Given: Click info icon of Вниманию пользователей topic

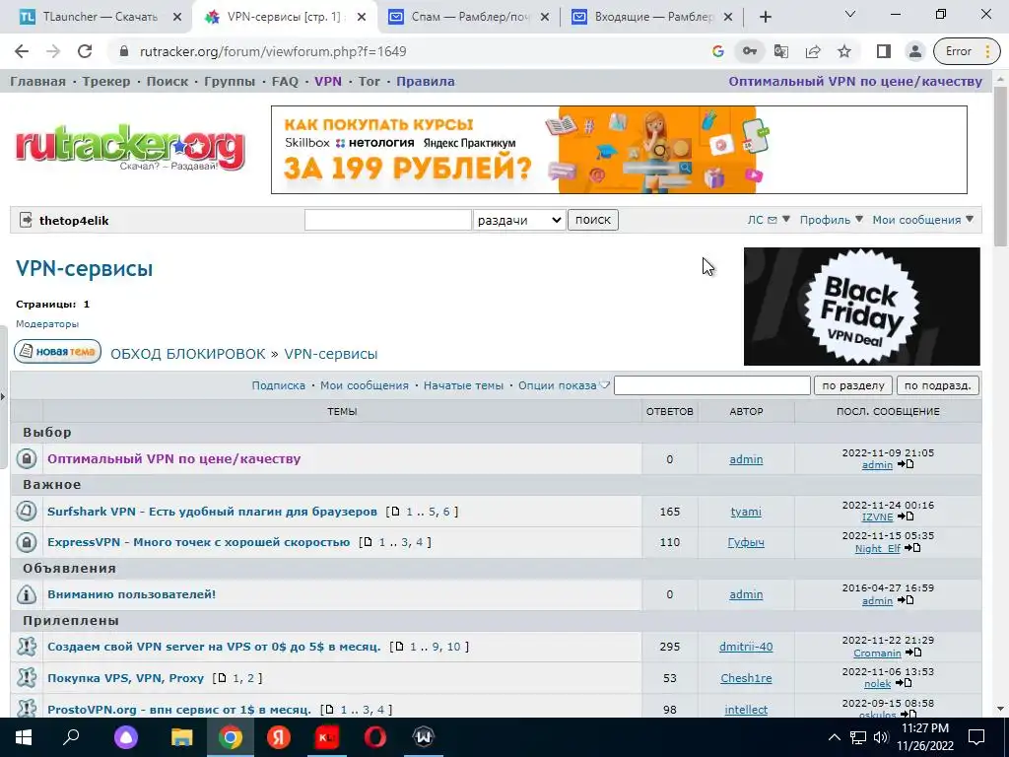Looking at the screenshot, I should [x=27, y=594].
